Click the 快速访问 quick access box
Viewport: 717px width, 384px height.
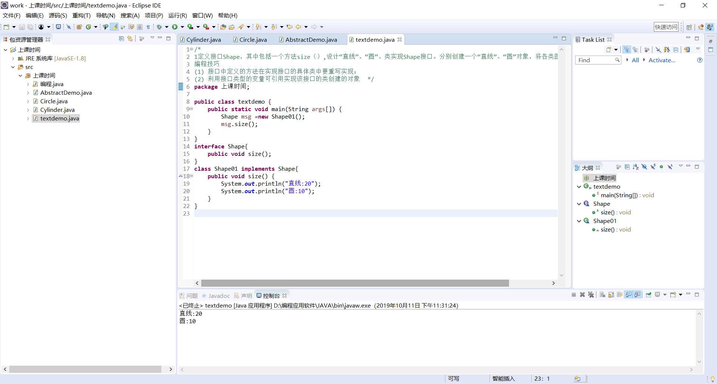tap(666, 27)
